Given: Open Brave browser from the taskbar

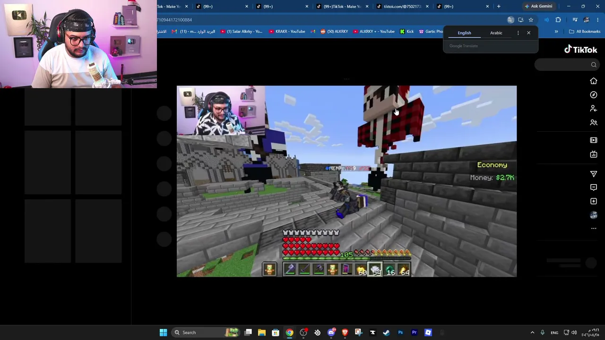Looking at the screenshot, I should point(345,332).
